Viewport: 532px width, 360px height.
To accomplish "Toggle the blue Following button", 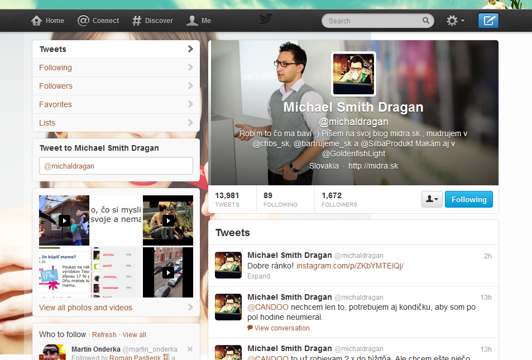I will (x=468, y=199).
